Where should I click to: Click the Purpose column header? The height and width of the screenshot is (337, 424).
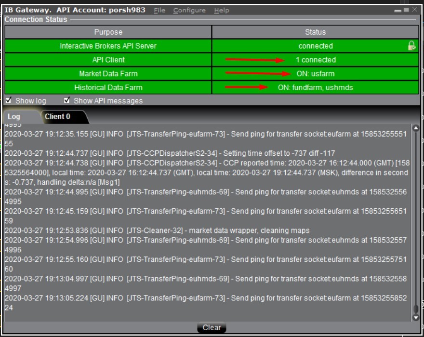coord(108,32)
